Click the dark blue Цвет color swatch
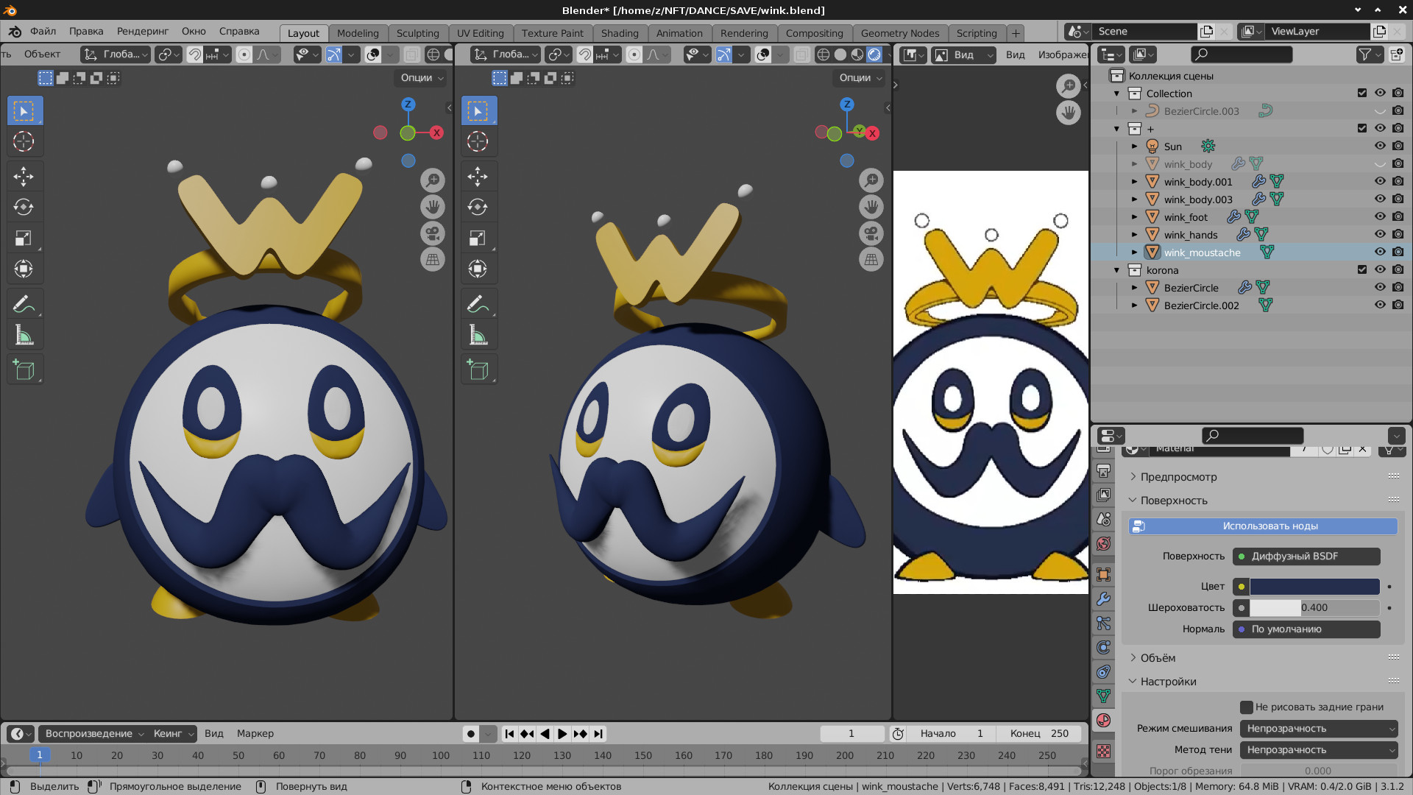 pos(1314,587)
